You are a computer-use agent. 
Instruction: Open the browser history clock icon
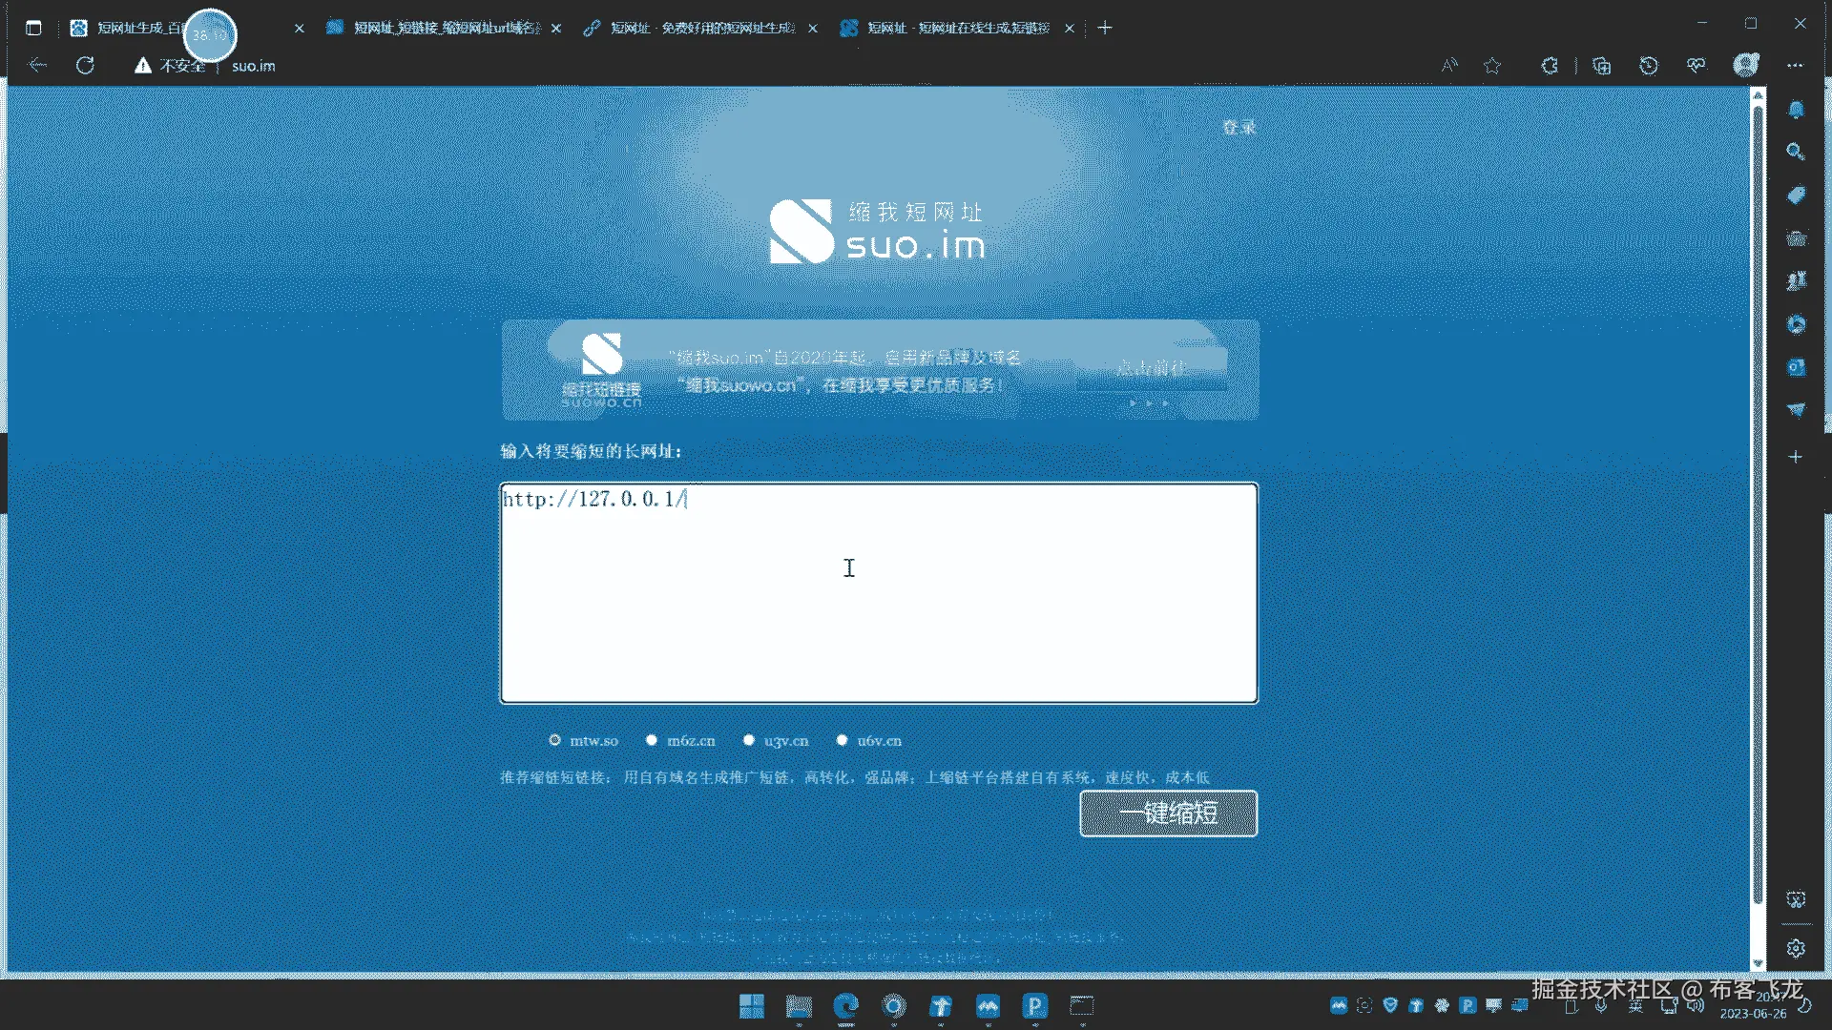1649,66
